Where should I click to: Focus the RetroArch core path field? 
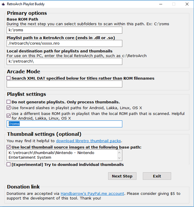(64, 43)
